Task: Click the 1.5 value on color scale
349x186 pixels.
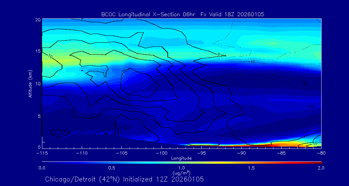Action: pyautogui.click(x=251, y=168)
